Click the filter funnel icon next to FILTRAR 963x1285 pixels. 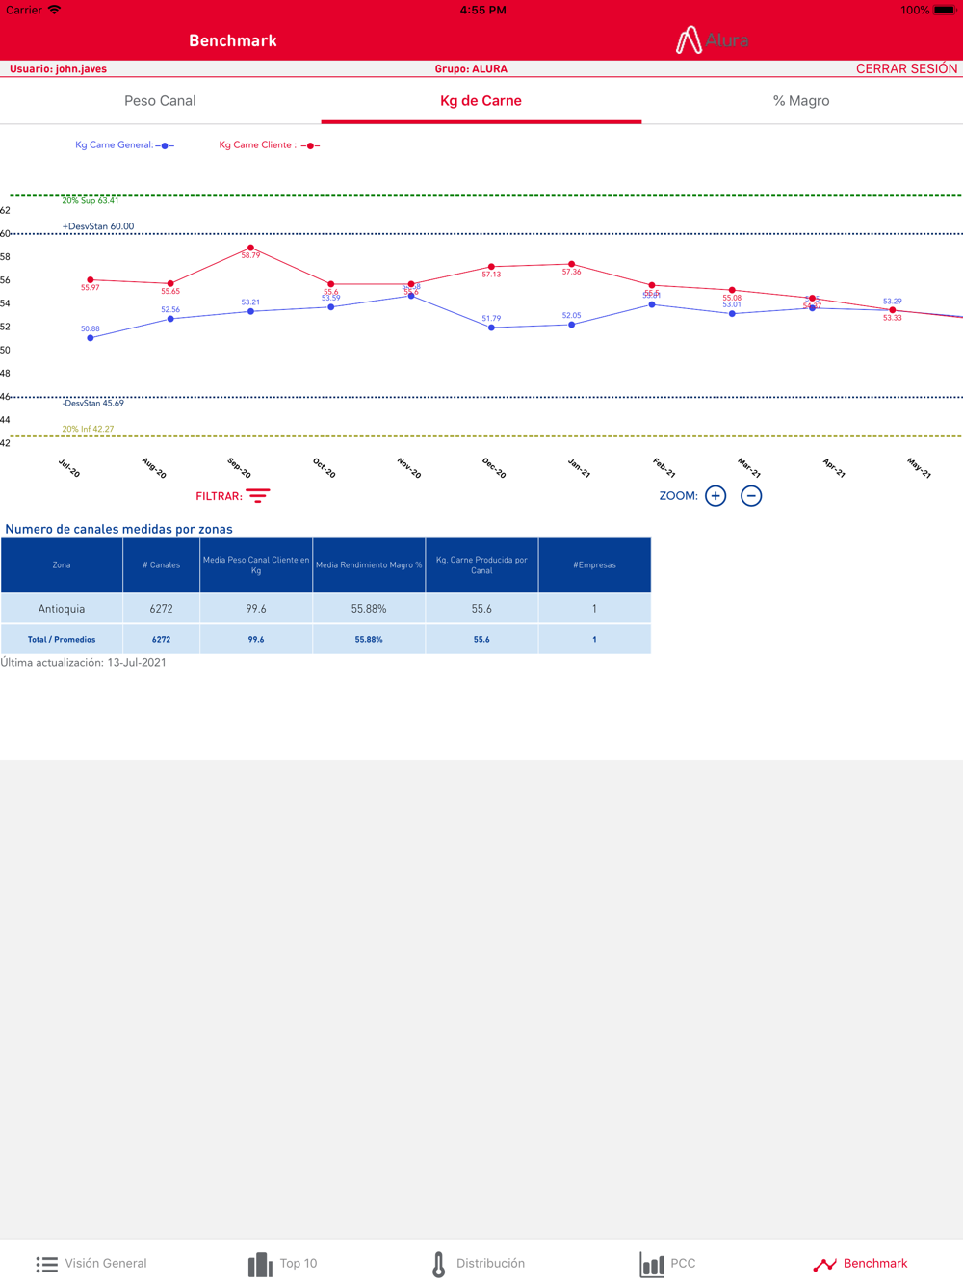[257, 496]
